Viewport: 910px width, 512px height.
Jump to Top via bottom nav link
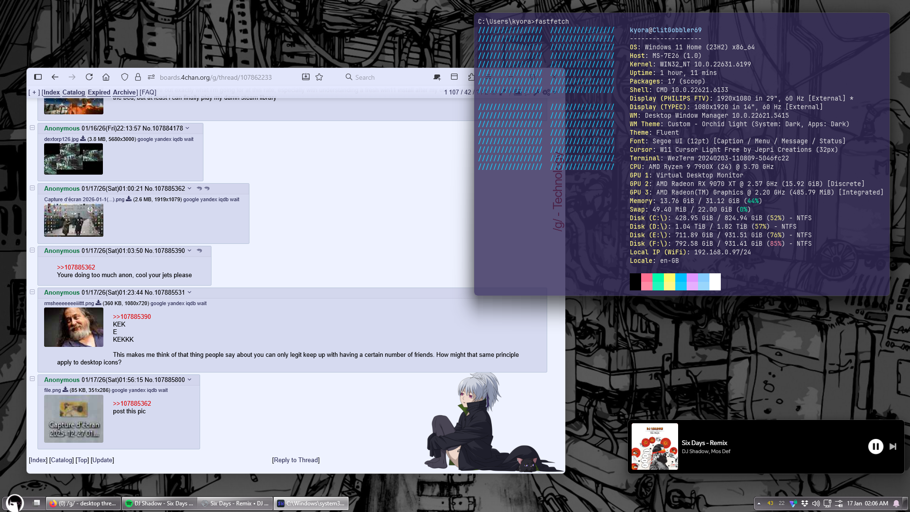pyautogui.click(x=83, y=460)
